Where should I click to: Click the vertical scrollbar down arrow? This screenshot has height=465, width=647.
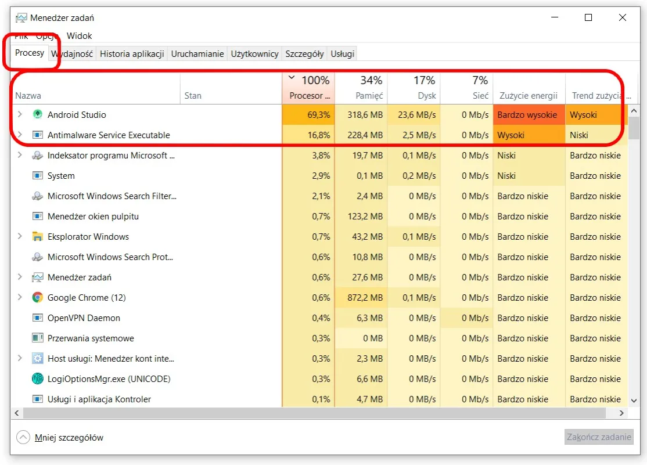pyautogui.click(x=634, y=400)
